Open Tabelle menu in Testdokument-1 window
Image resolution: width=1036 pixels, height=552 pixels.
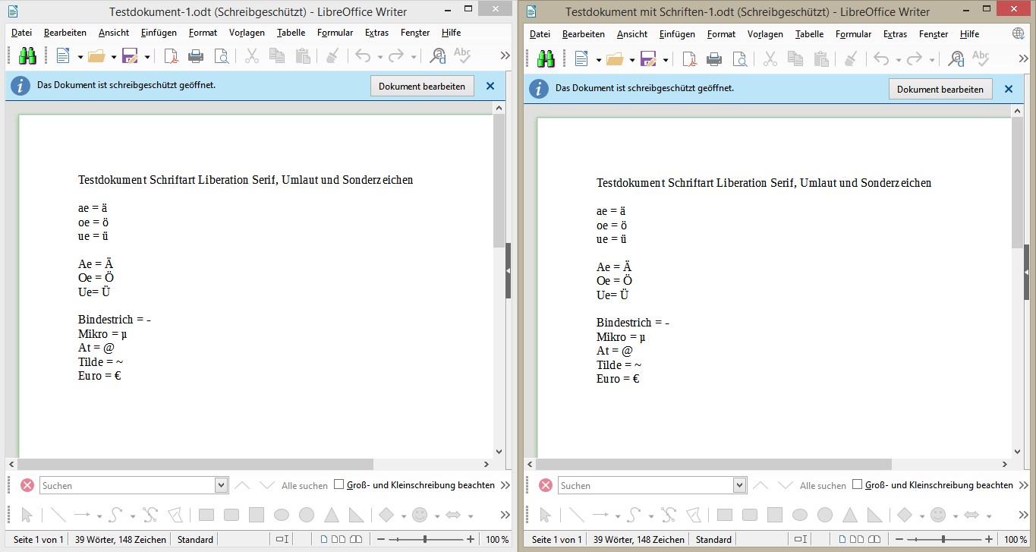coord(291,33)
